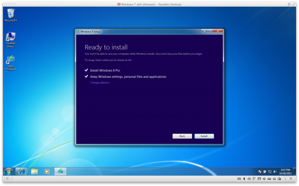
Task: Launch Internet Explorer from the taskbar
Action: point(21,172)
